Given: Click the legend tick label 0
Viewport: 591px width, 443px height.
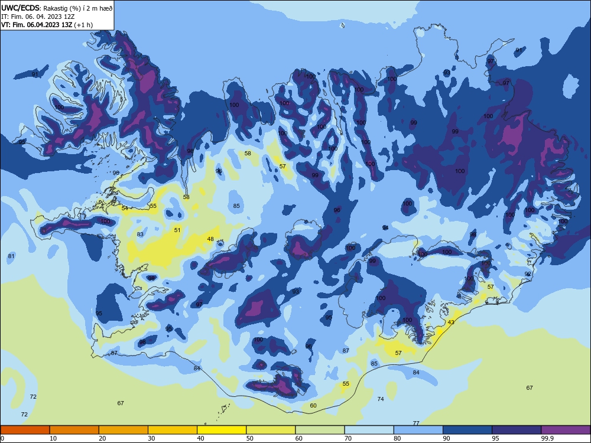Looking at the screenshot, I should tap(2, 438).
